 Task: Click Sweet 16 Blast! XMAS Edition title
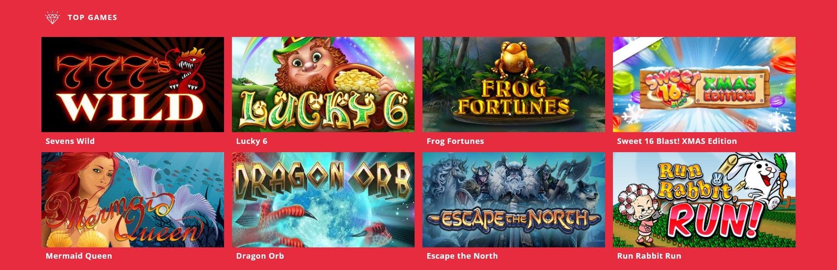pyautogui.click(x=677, y=141)
